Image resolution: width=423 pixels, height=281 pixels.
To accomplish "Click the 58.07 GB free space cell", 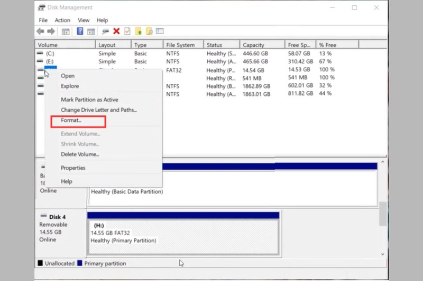I will click(x=299, y=53).
